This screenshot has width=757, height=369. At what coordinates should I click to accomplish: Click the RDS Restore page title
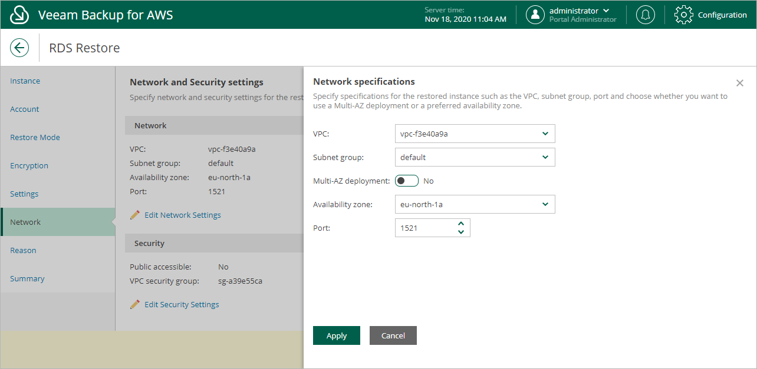84,48
